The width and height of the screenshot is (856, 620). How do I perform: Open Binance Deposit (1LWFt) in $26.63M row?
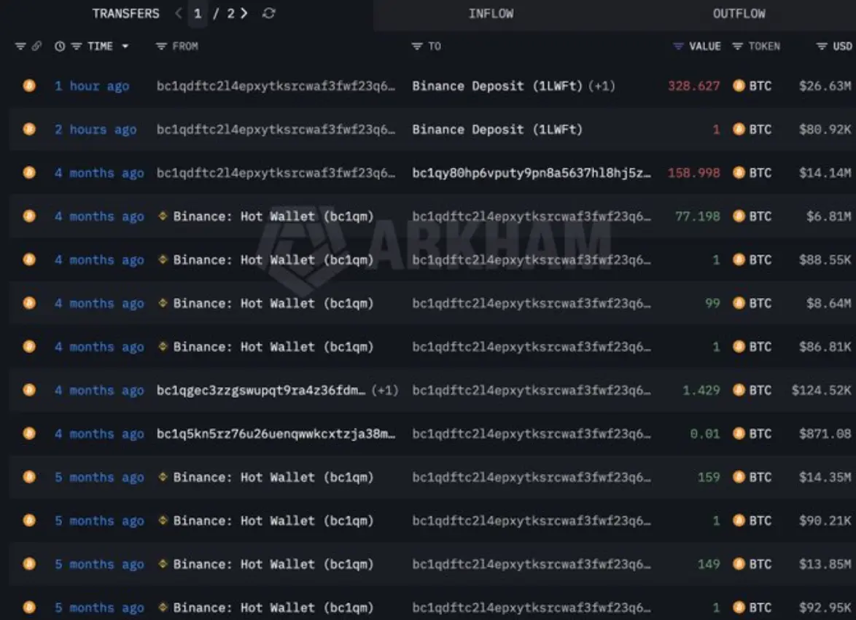[497, 86]
